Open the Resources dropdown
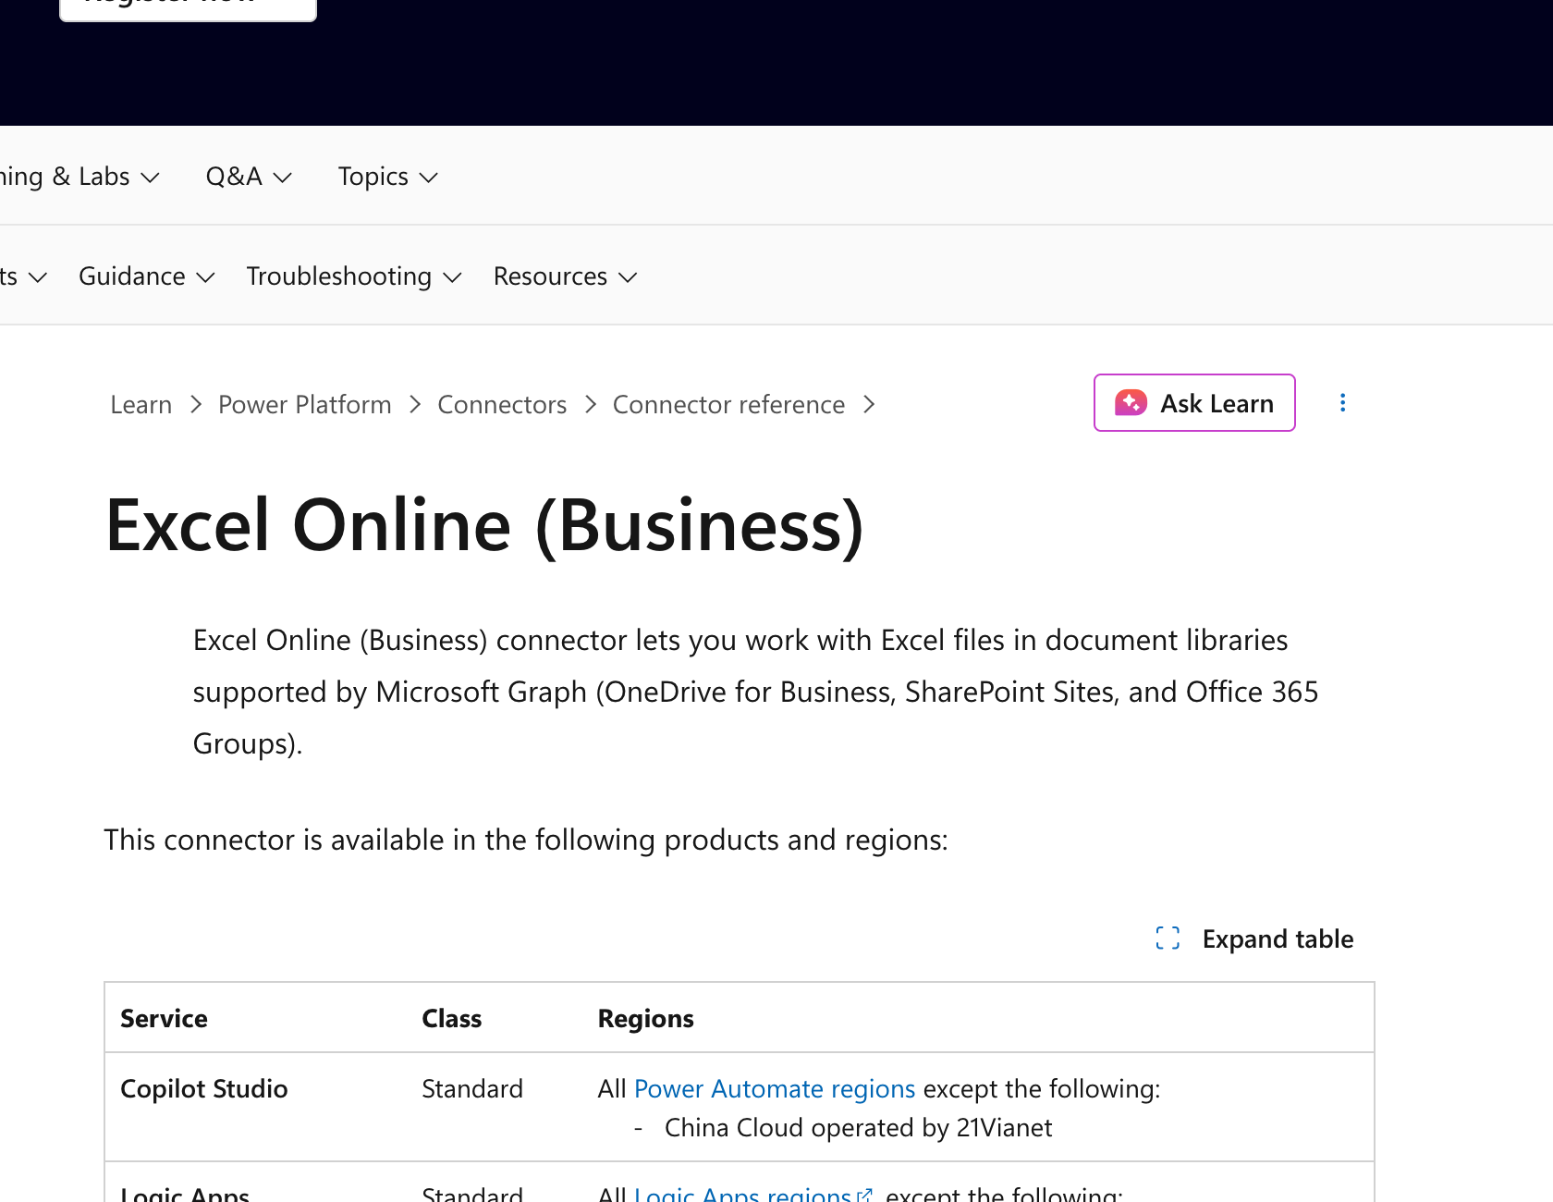The image size is (1553, 1202). click(x=565, y=276)
